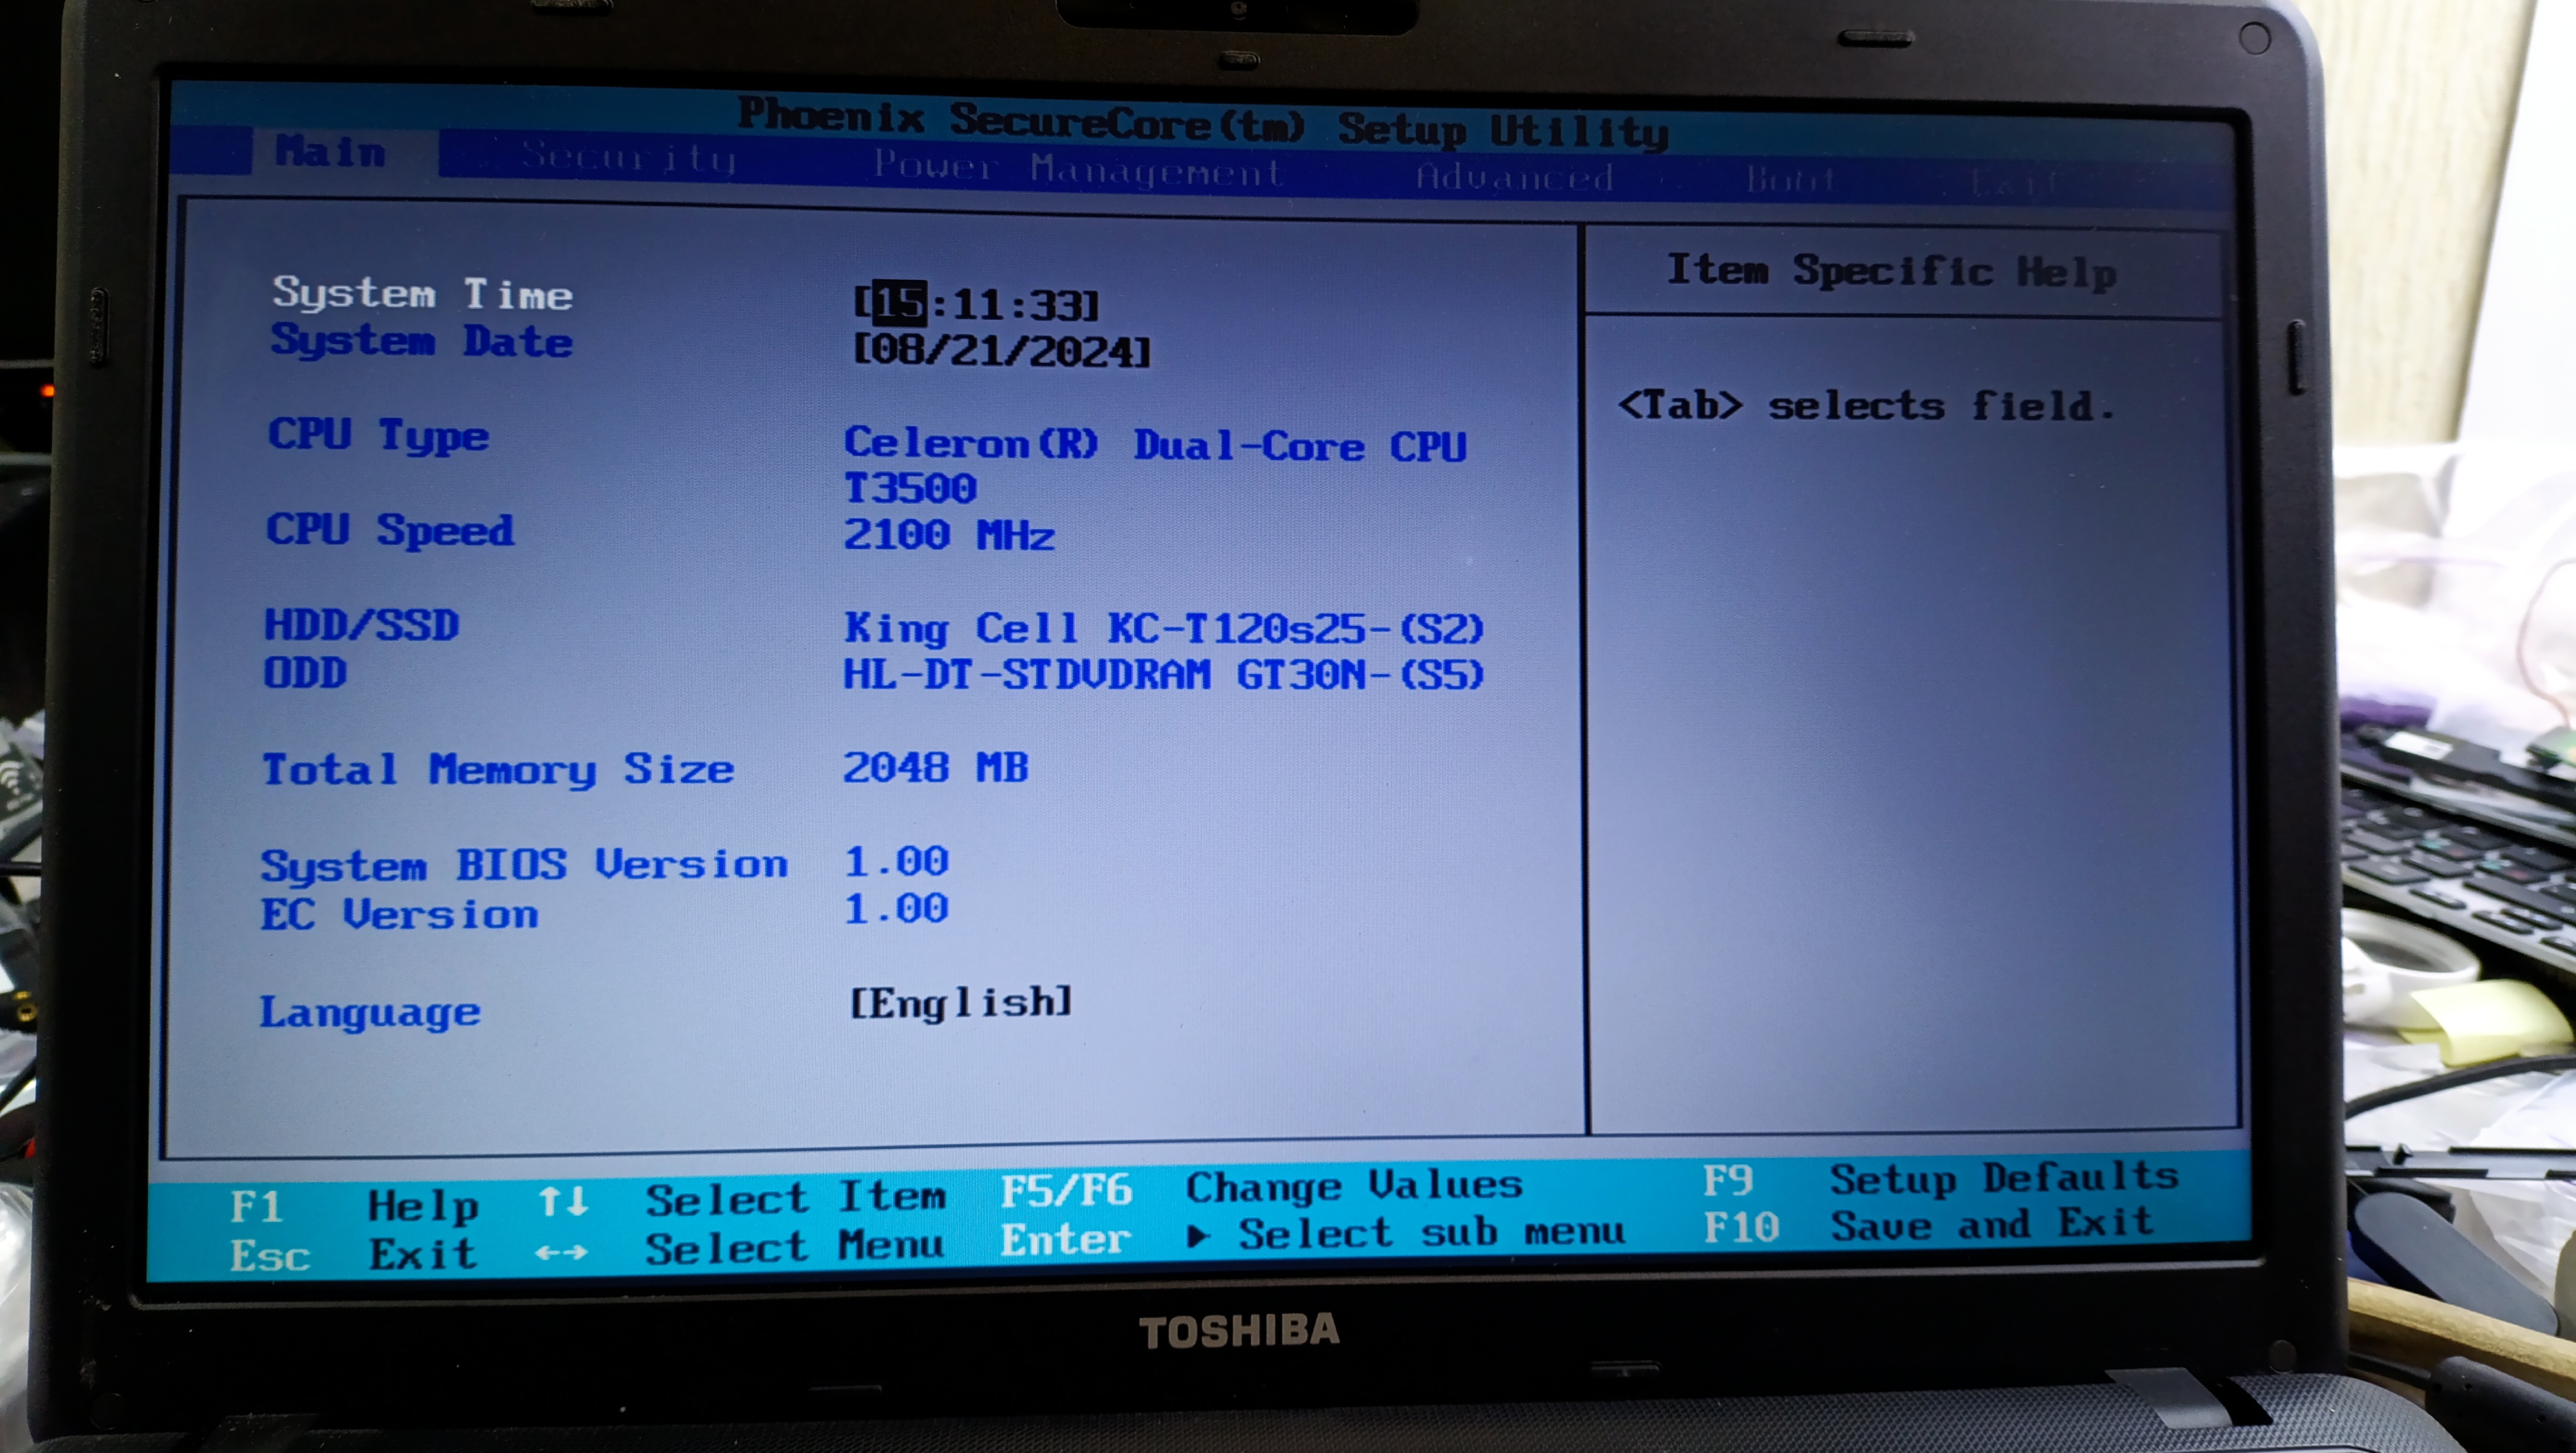Click King Cell KC-T120s25 drive entry
This screenshot has height=1453, width=2576.
(x=1164, y=629)
